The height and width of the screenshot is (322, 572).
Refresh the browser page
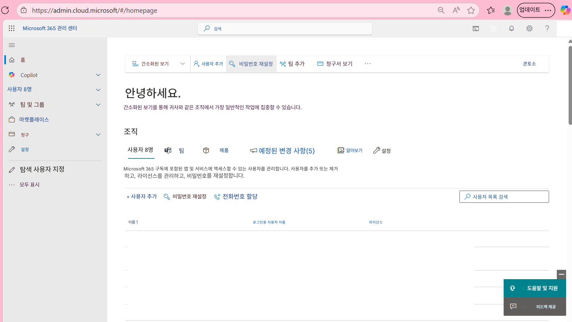click(5, 10)
